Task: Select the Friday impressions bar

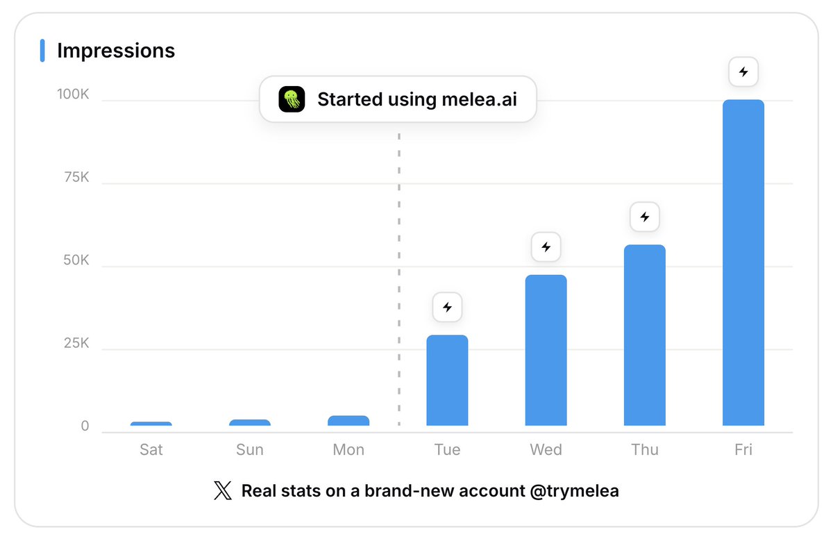Action: (743, 263)
